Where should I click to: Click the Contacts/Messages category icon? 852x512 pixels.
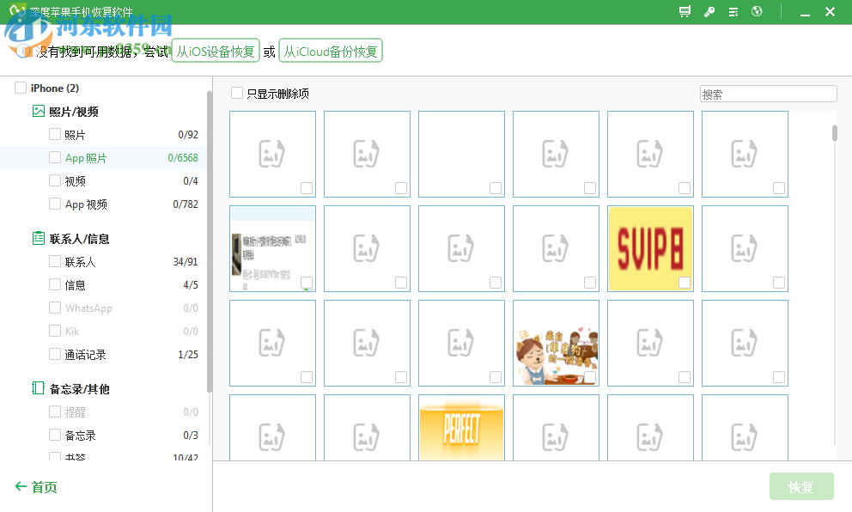pyautogui.click(x=38, y=238)
